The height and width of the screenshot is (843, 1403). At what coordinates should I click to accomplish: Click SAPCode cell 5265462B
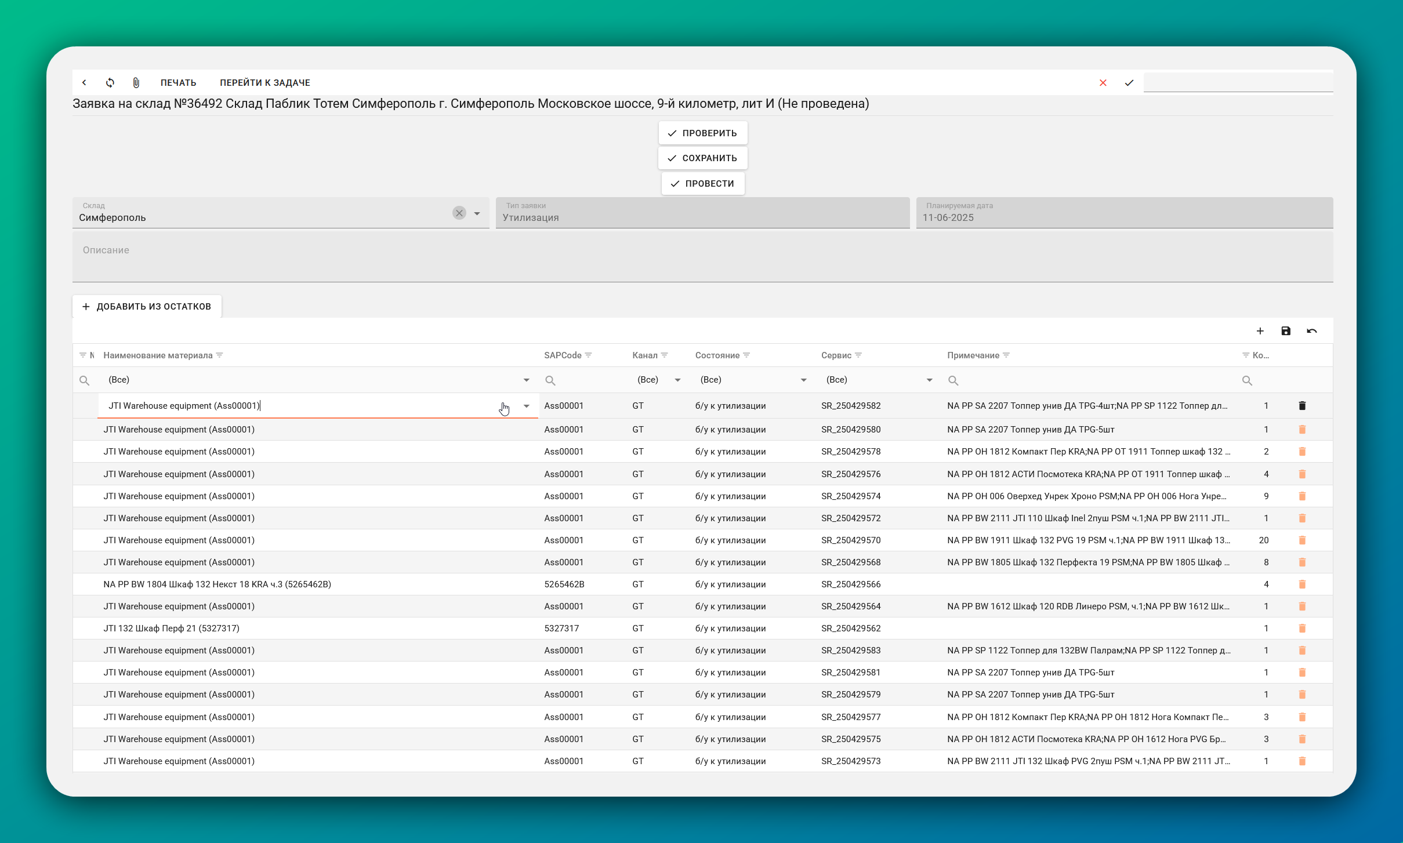(x=564, y=584)
